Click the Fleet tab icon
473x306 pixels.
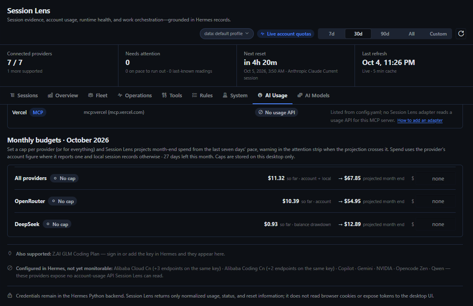(91, 95)
